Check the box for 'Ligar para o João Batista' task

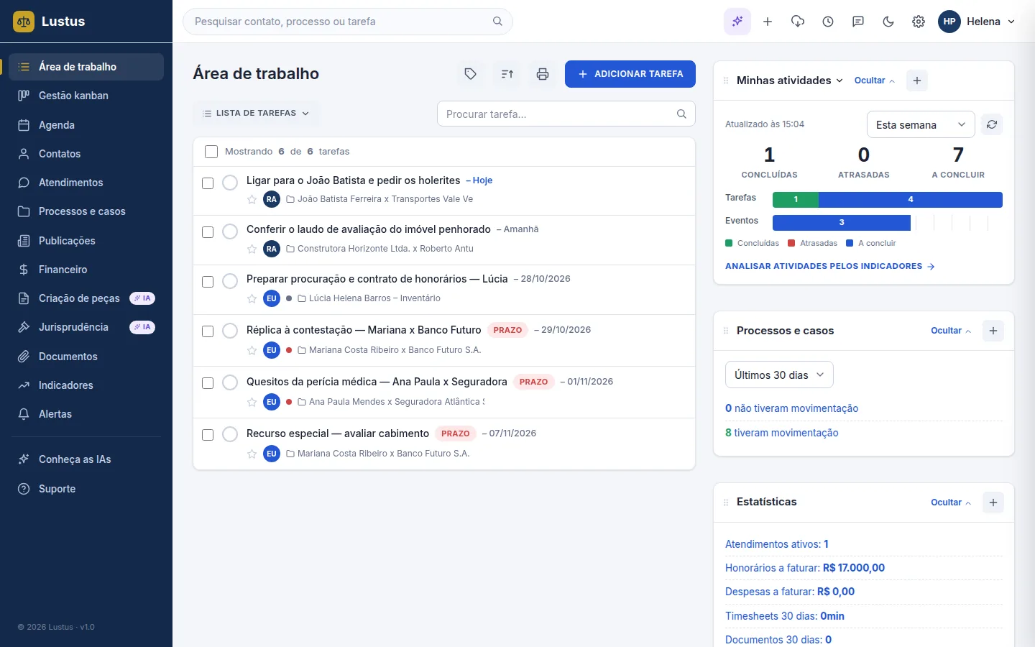click(x=208, y=183)
